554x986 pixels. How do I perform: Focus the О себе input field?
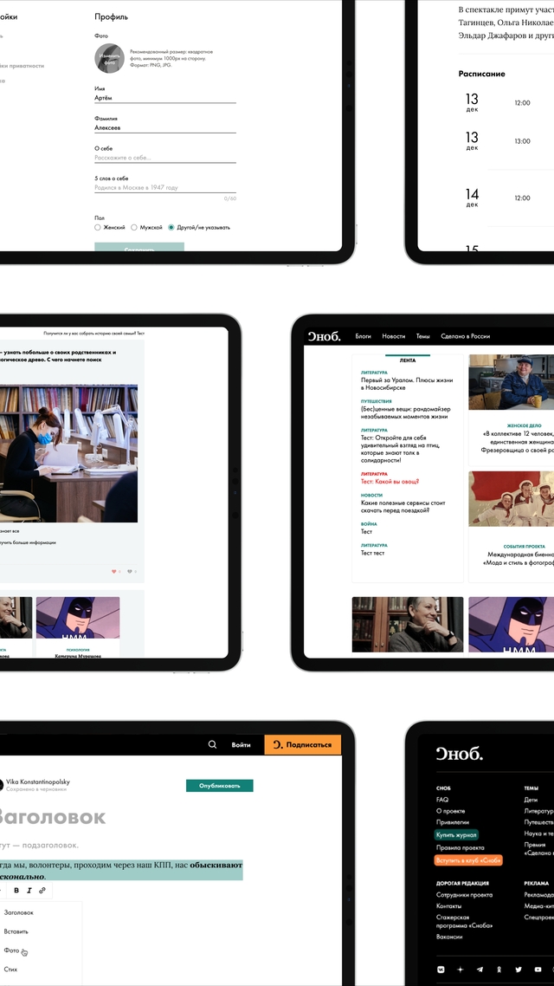pos(165,157)
